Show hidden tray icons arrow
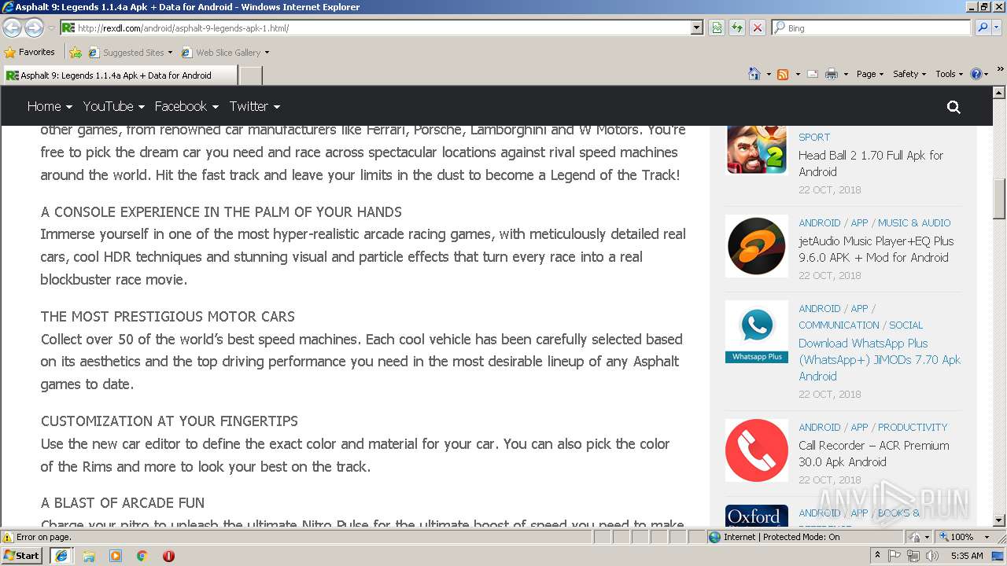 877,556
